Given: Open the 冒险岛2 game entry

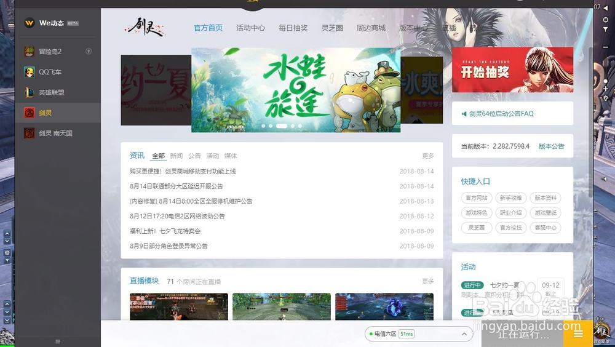Looking at the screenshot, I should [x=58, y=52].
